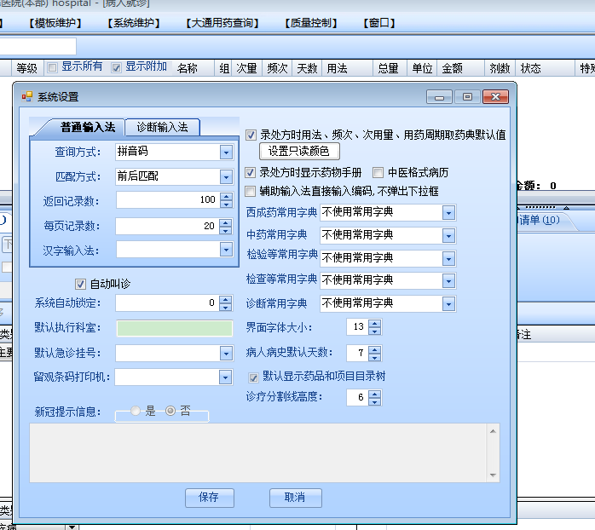Click the large text area in dialog

258,453
